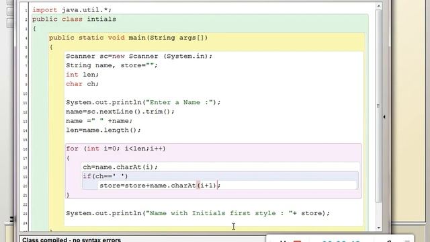Click the scrollbar up arrow in the editor
Viewport: 430px width, 242px height.
click(379, 6)
